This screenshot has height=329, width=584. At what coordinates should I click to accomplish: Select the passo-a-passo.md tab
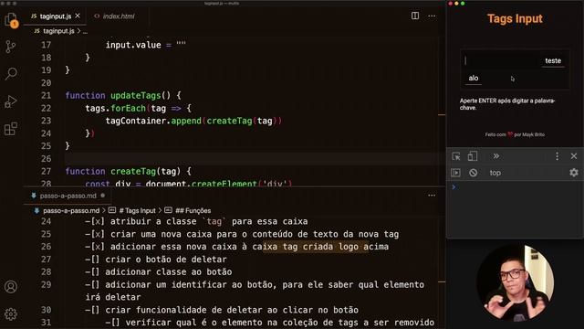[x=68, y=196]
